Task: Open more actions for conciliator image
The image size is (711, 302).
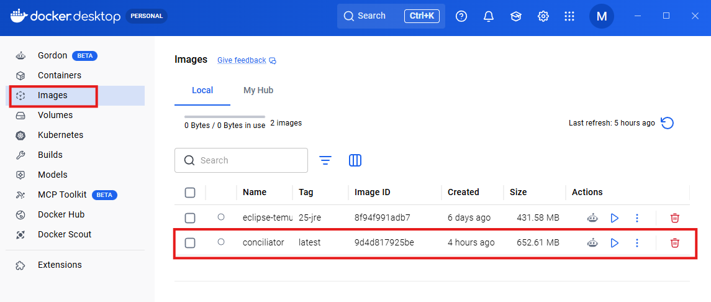Action: point(637,243)
